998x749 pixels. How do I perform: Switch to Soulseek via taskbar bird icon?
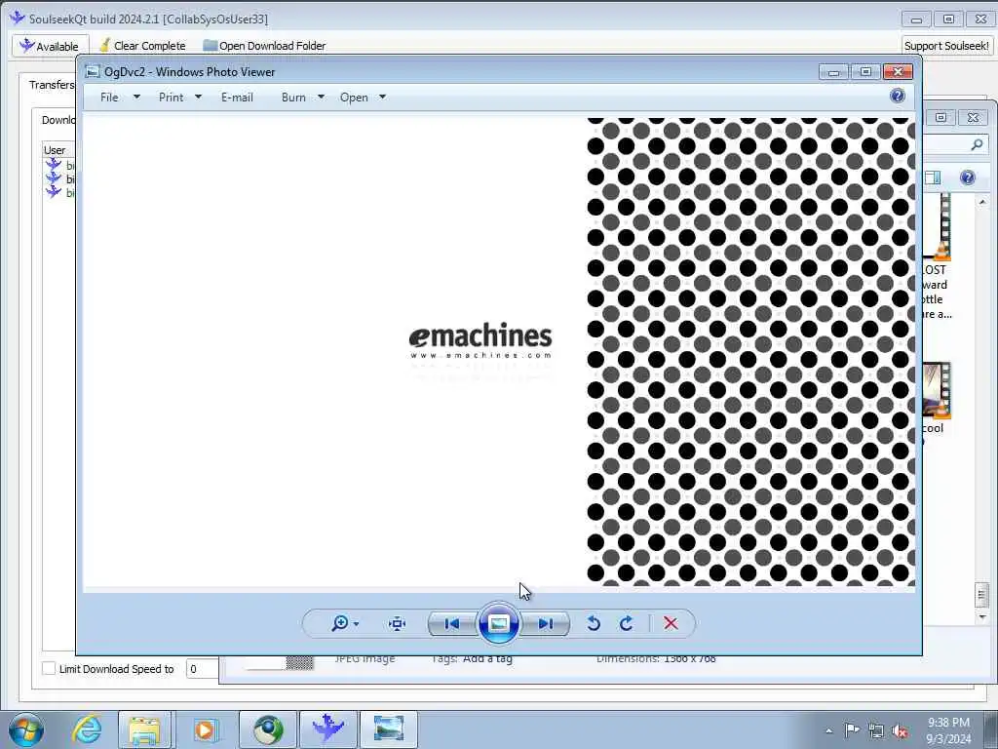coord(328,729)
